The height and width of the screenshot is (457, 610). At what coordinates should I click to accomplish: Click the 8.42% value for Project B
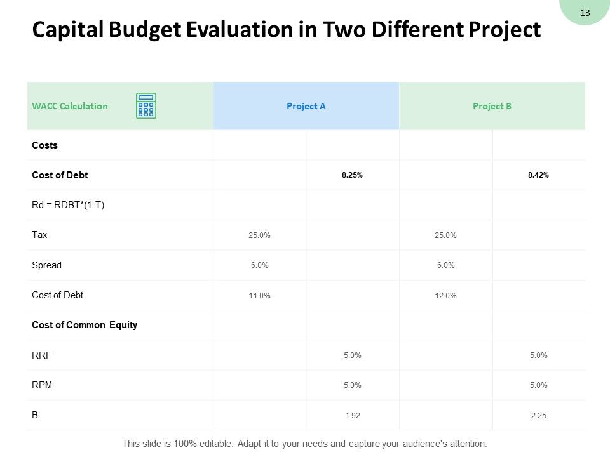click(x=538, y=175)
